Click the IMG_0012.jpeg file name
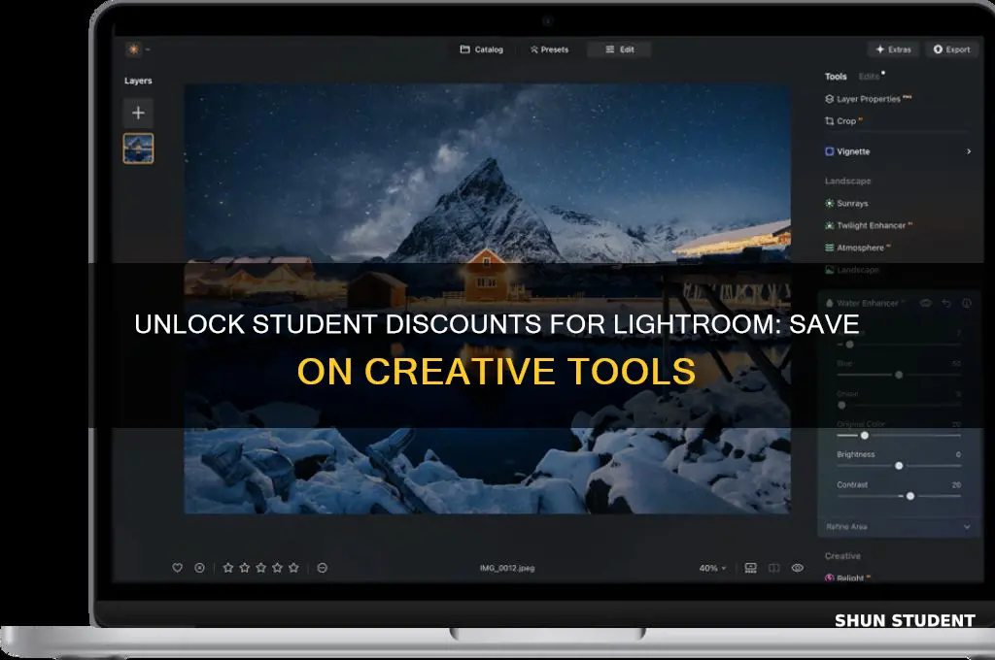 (507, 568)
